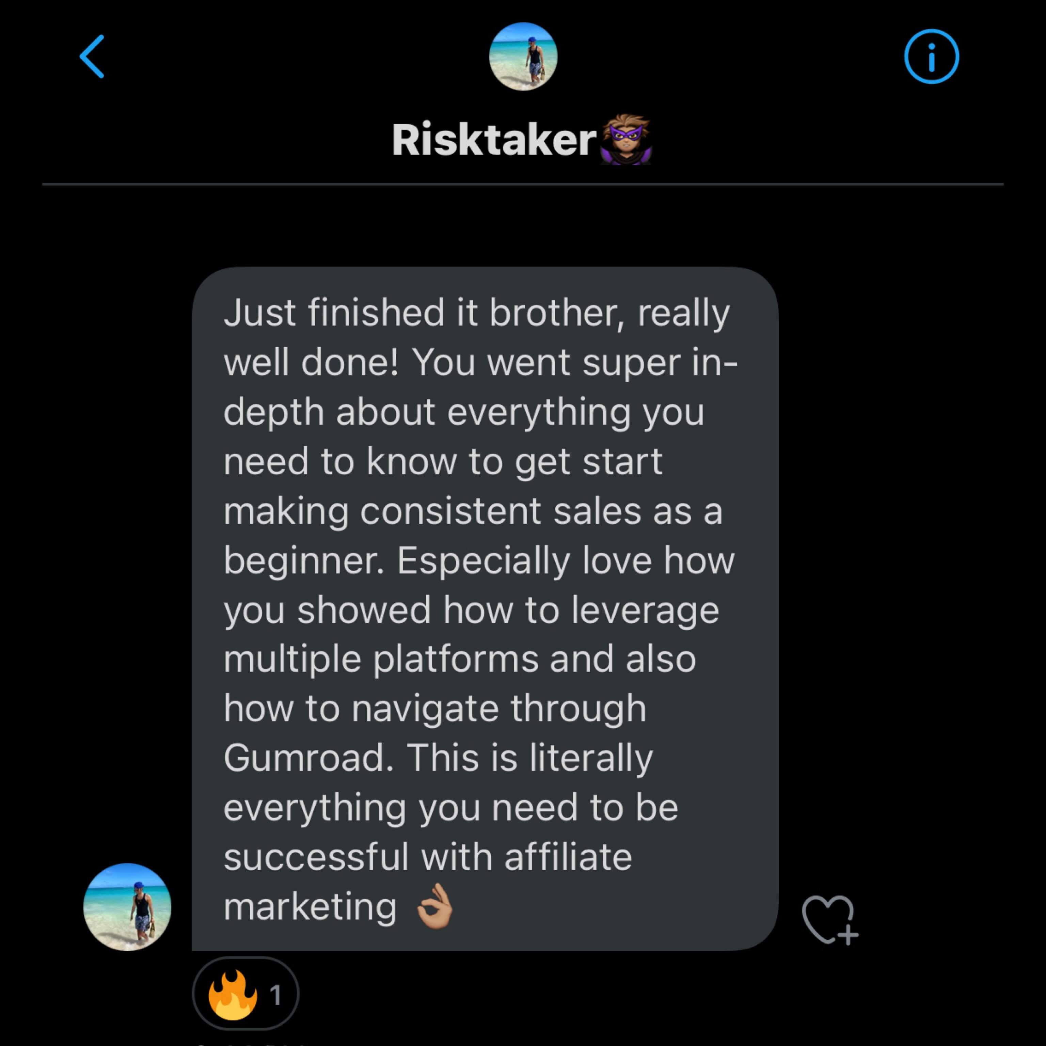1046x1046 pixels.
Task: Tap the fire emoji under the message
Action: point(232,994)
